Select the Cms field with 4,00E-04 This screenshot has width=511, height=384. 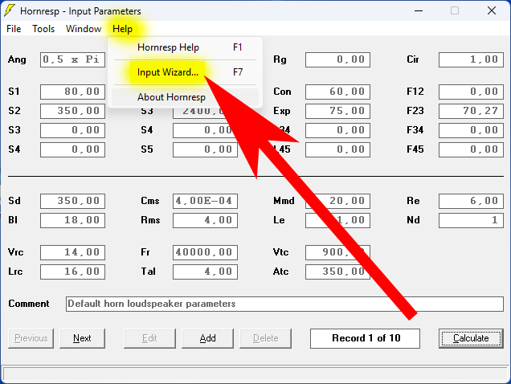point(205,201)
